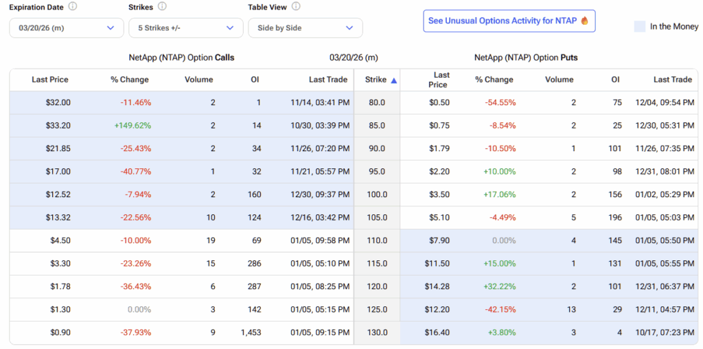Open the Side by Side view dropdown
Viewport: 703px width, 349px height.
point(305,28)
